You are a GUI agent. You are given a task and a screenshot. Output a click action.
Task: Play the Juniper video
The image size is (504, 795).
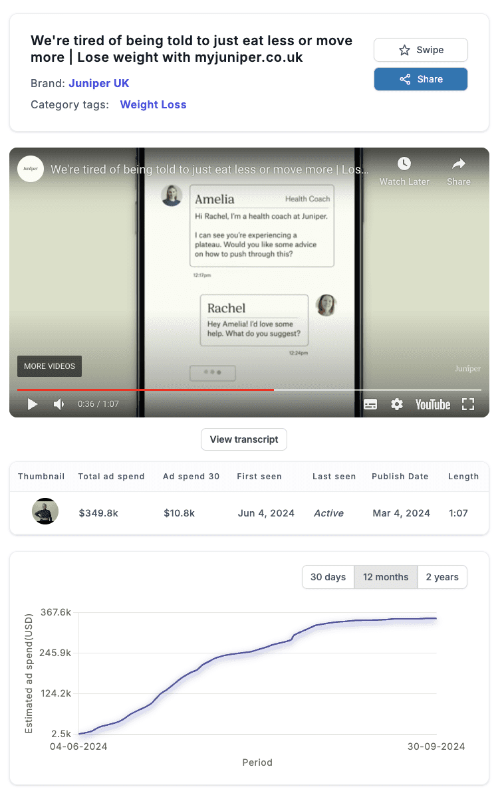[32, 404]
